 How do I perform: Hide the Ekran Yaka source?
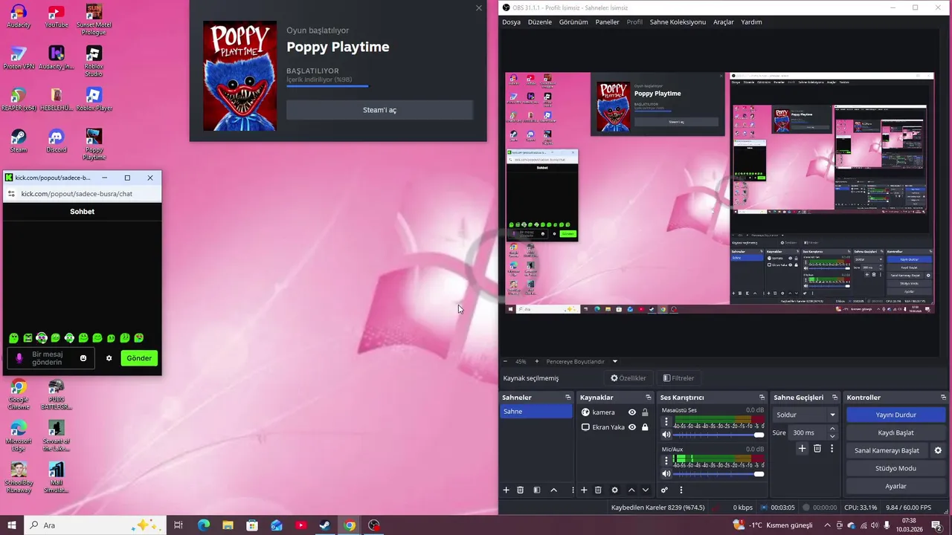click(x=632, y=427)
